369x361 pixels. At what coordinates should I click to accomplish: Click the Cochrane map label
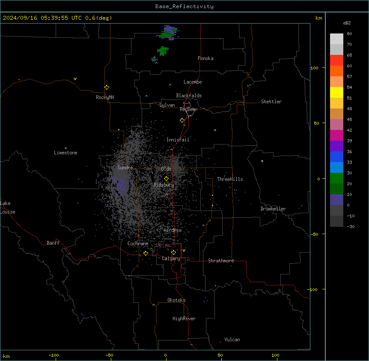tap(138, 244)
